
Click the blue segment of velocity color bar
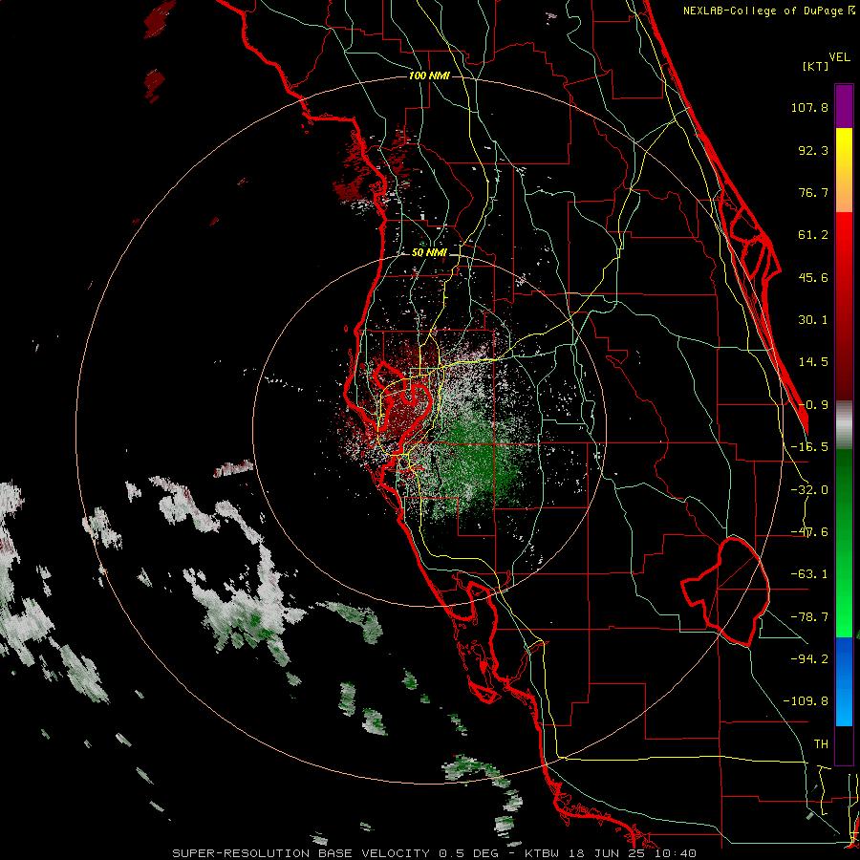844,681
